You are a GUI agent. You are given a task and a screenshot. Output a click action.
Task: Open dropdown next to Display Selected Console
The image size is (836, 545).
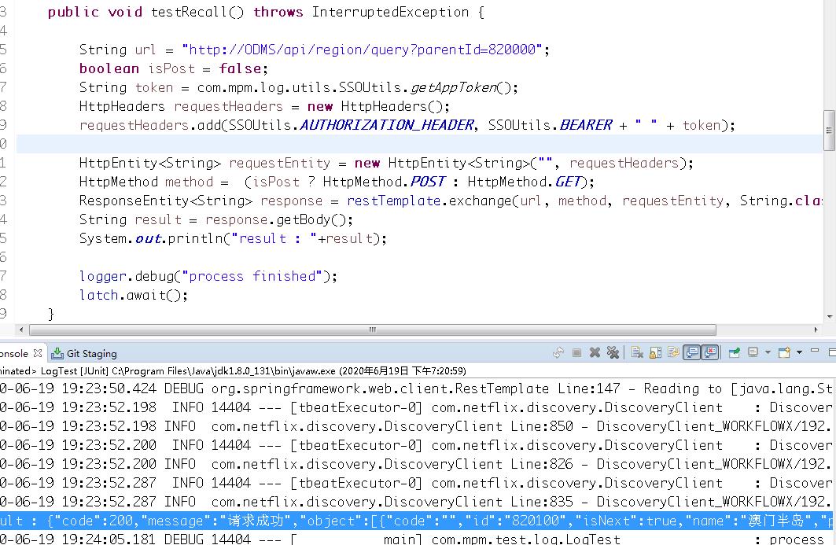(768, 352)
